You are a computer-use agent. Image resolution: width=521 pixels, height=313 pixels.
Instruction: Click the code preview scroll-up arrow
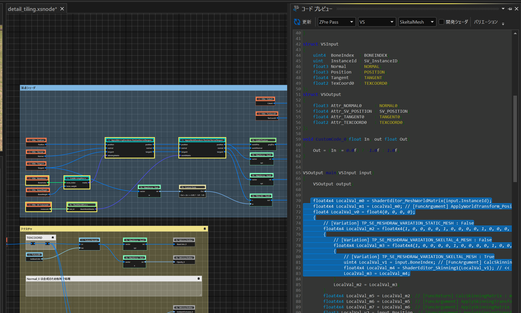pyautogui.click(x=515, y=33)
